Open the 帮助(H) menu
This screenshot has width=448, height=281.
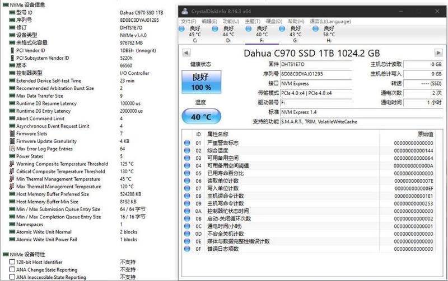tap(296, 21)
